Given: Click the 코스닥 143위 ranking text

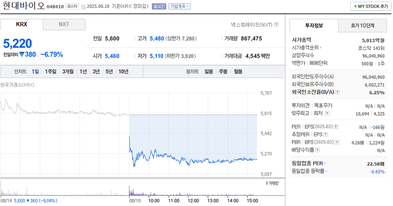Looking at the screenshot, I should click(371, 48).
